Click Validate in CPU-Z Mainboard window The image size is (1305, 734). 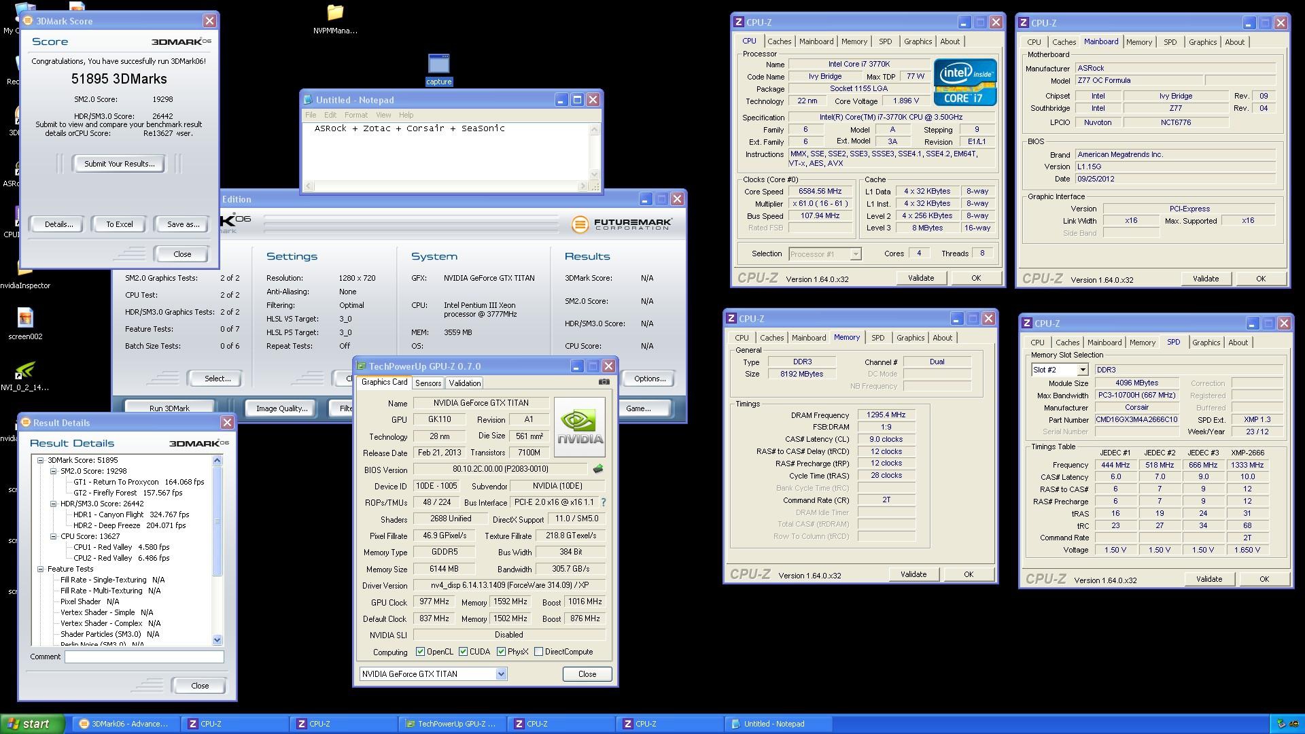tap(1206, 279)
